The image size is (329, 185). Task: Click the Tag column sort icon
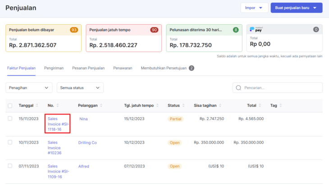click(x=281, y=106)
